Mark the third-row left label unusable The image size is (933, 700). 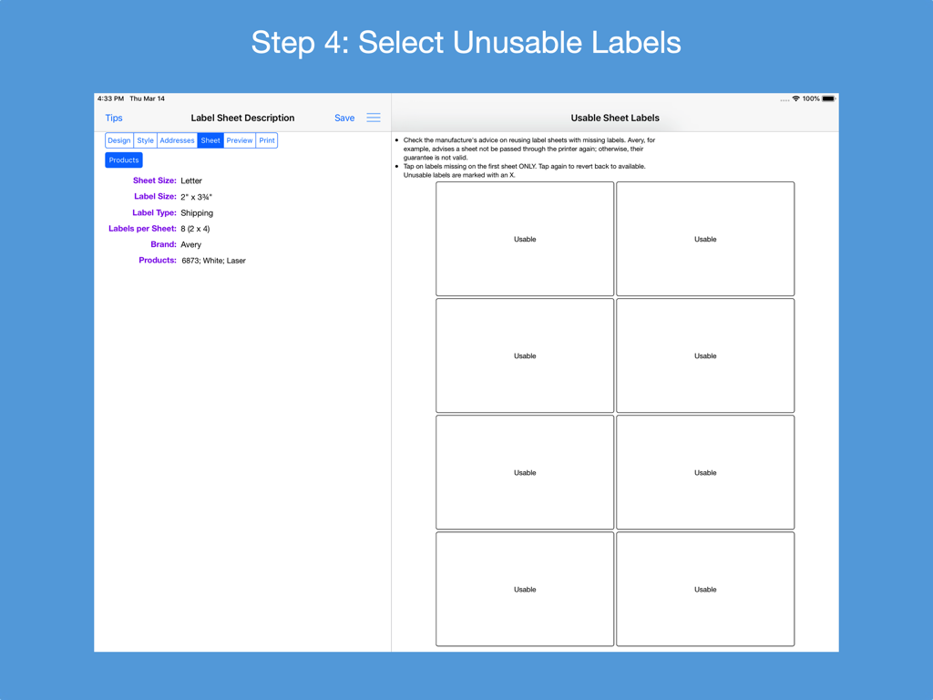(524, 472)
